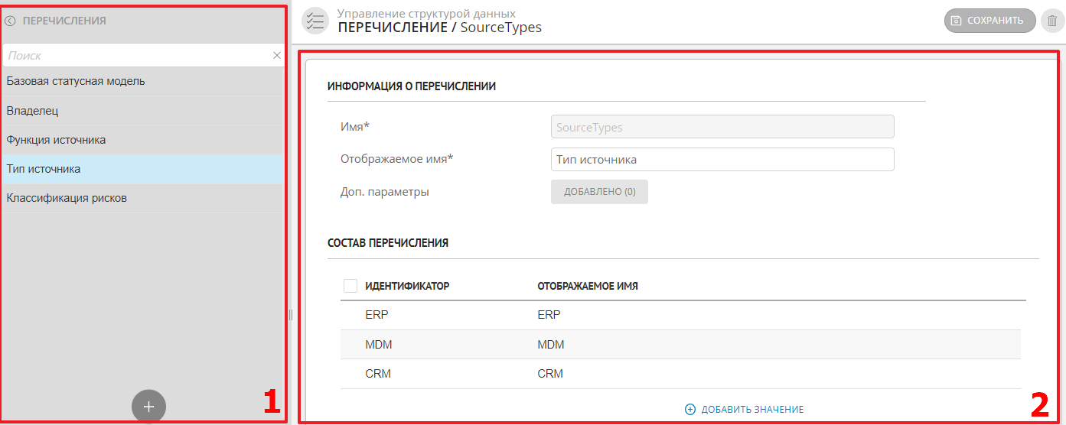Click the panel splitter handle to collapse sidebar
The image size is (1066, 425).
(291, 314)
